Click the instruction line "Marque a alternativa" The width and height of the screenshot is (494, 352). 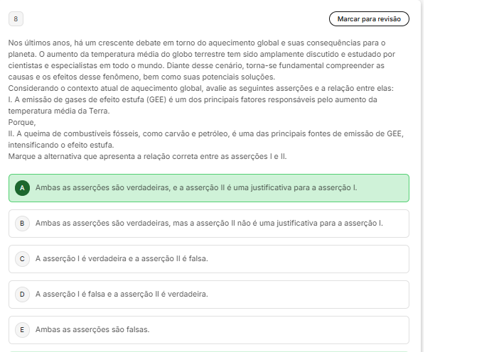tap(147, 156)
